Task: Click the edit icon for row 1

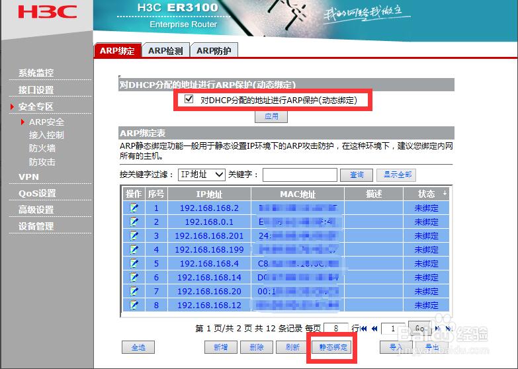Action: [x=134, y=208]
